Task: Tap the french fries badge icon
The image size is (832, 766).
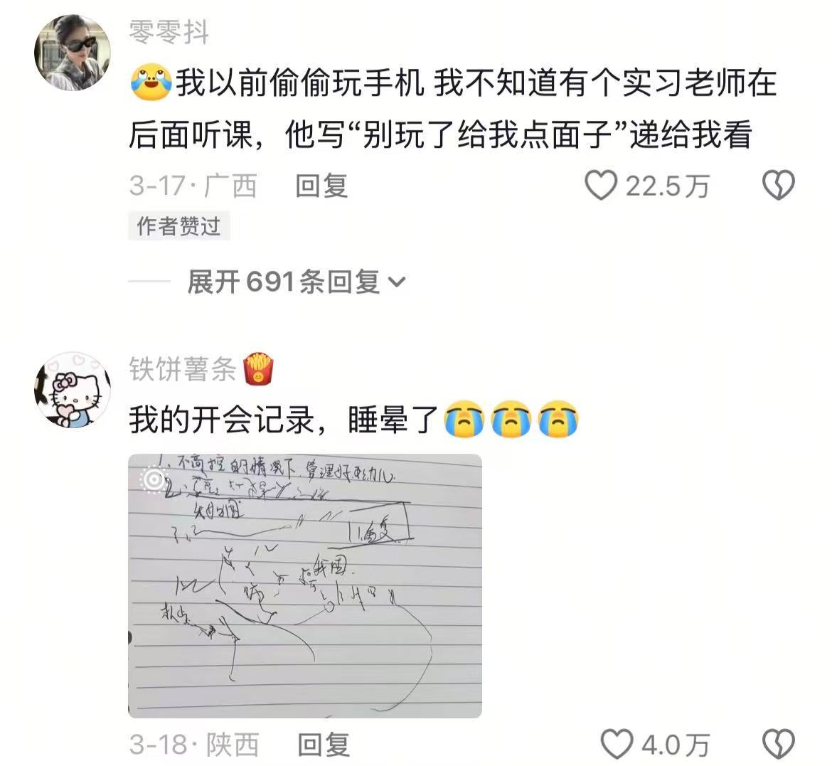Action: coord(258,368)
